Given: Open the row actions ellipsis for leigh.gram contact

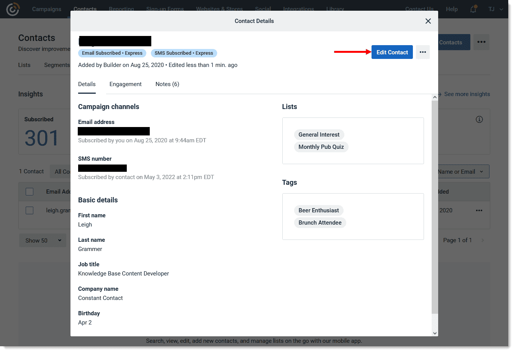Looking at the screenshot, I should click(479, 210).
